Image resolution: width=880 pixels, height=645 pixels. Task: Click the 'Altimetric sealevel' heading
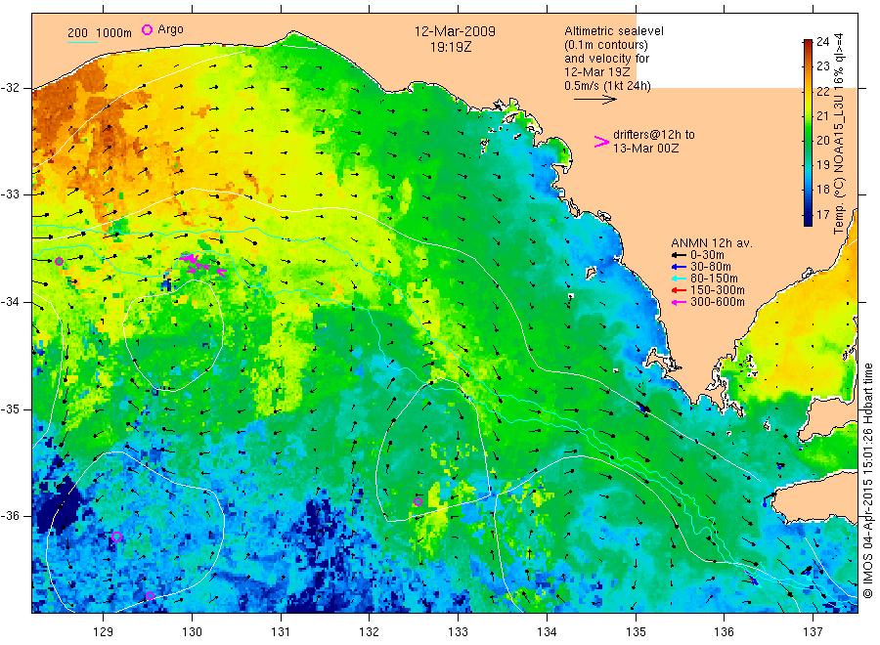(613, 31)
